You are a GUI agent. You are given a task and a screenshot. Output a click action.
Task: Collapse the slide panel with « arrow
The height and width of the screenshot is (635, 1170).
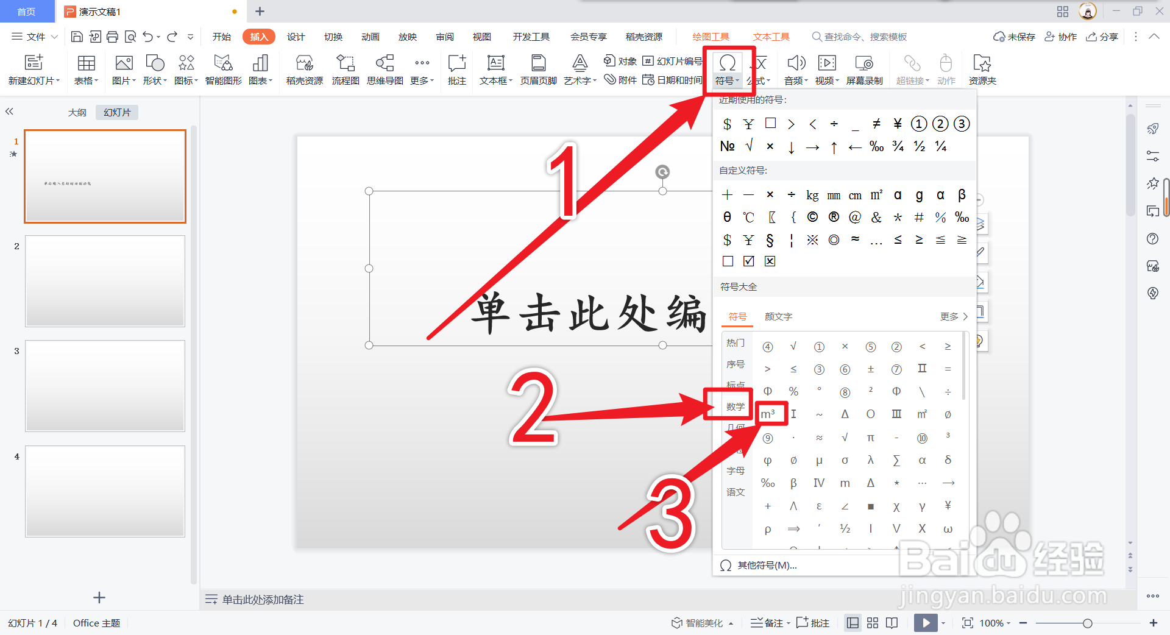coord(9,112)
